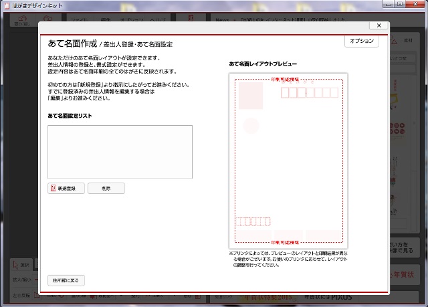Click the 新規登録 button's red card icon

pos(53,189)
